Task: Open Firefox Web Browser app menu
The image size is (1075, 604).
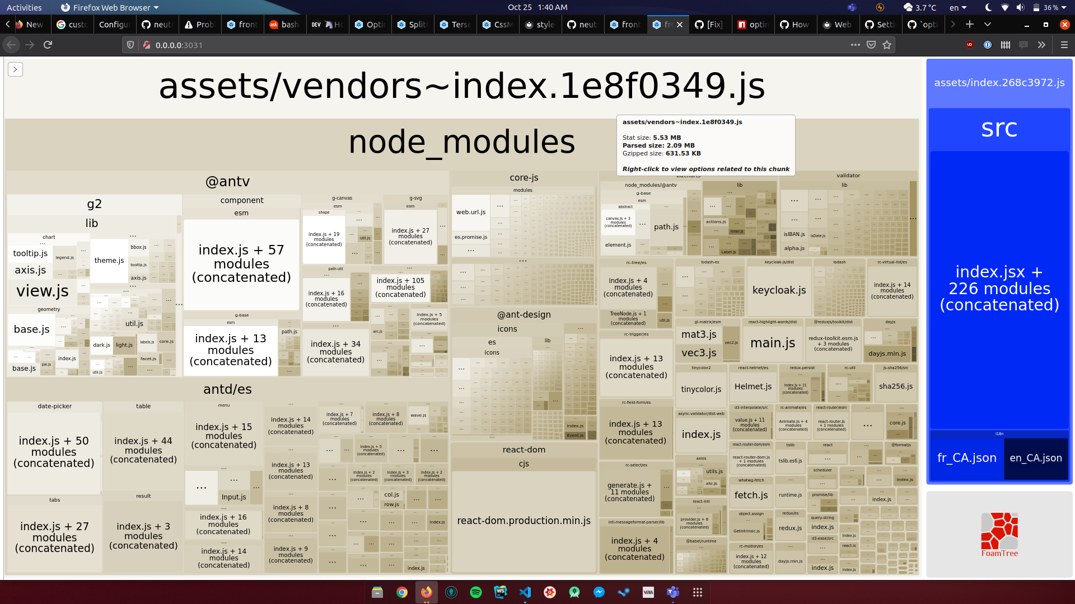Action: coord(110,7)
